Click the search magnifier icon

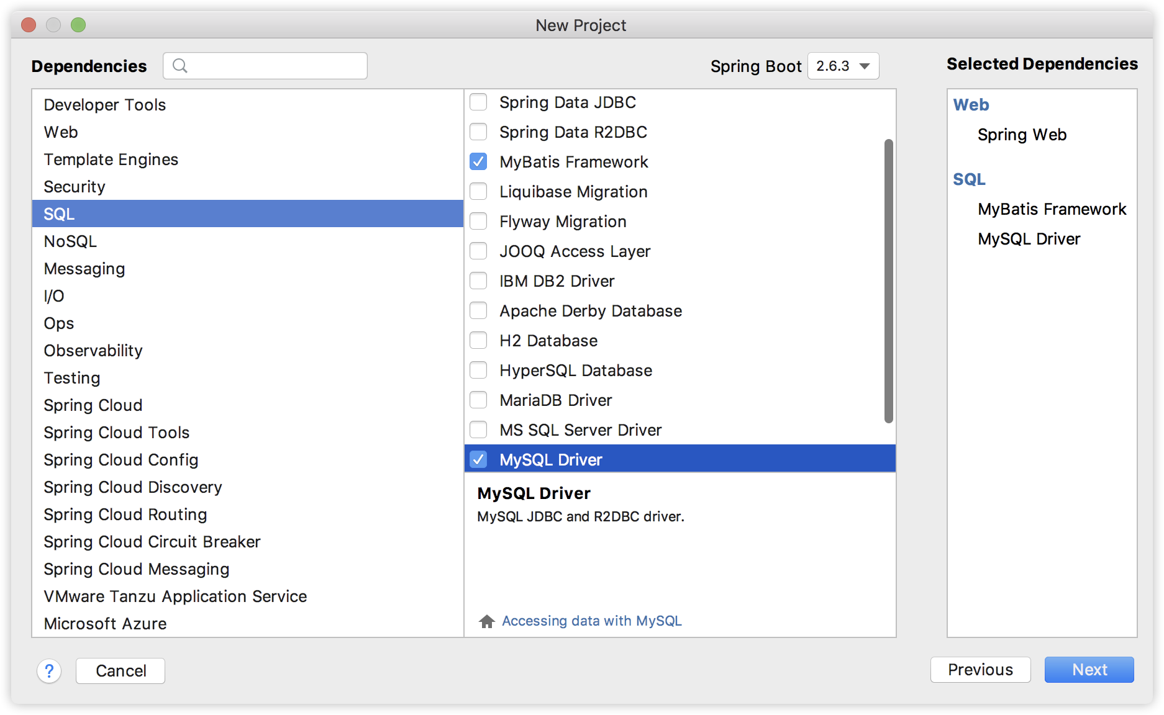(x=181, y=66)
